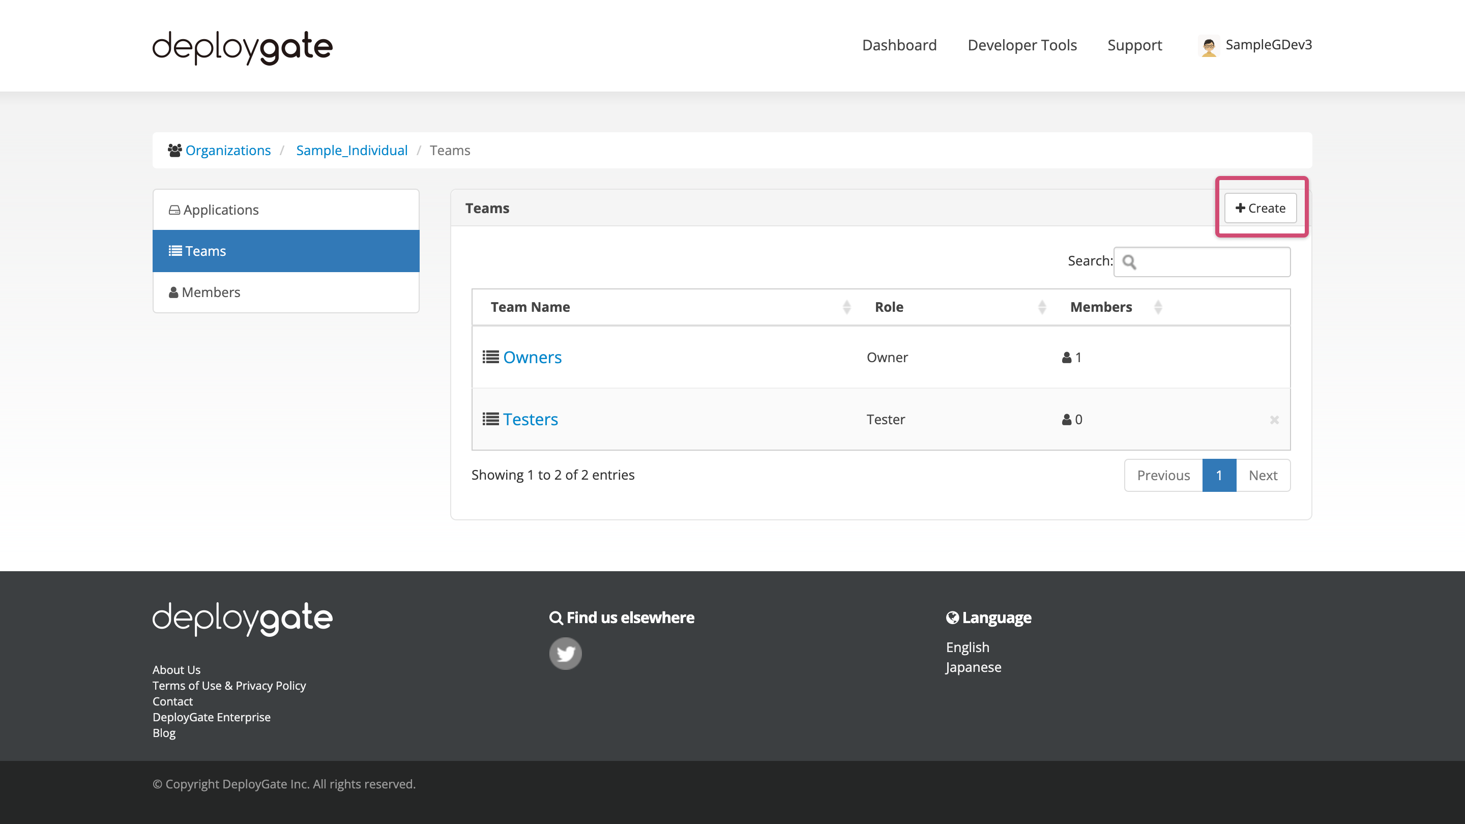
Task: Open the Twitter icon in the footer
Action: (x=565, y=654)
